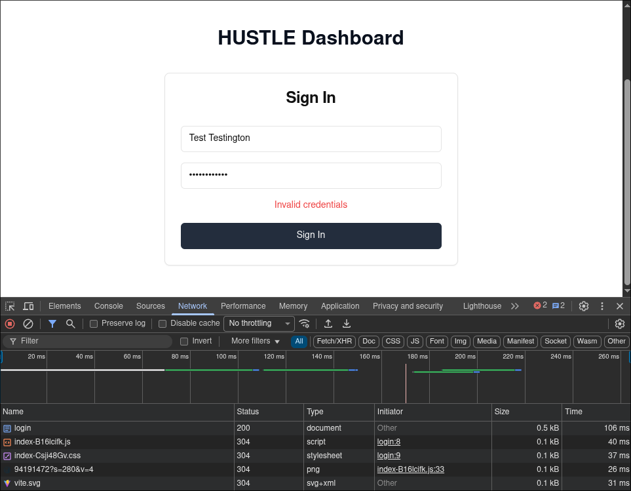The image size is (631, 491).
Task: Click the Export HAR download icon
Action: tap(347, 324)
